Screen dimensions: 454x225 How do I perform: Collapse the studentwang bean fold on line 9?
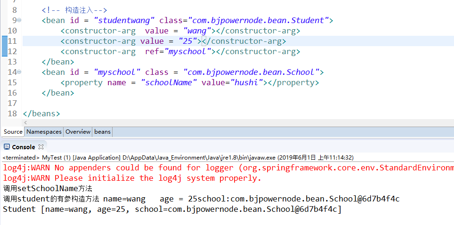[x=19, y=20]
